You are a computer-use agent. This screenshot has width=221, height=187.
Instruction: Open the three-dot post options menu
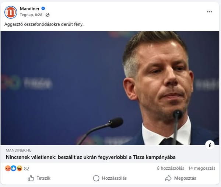[x=210, y=12]
